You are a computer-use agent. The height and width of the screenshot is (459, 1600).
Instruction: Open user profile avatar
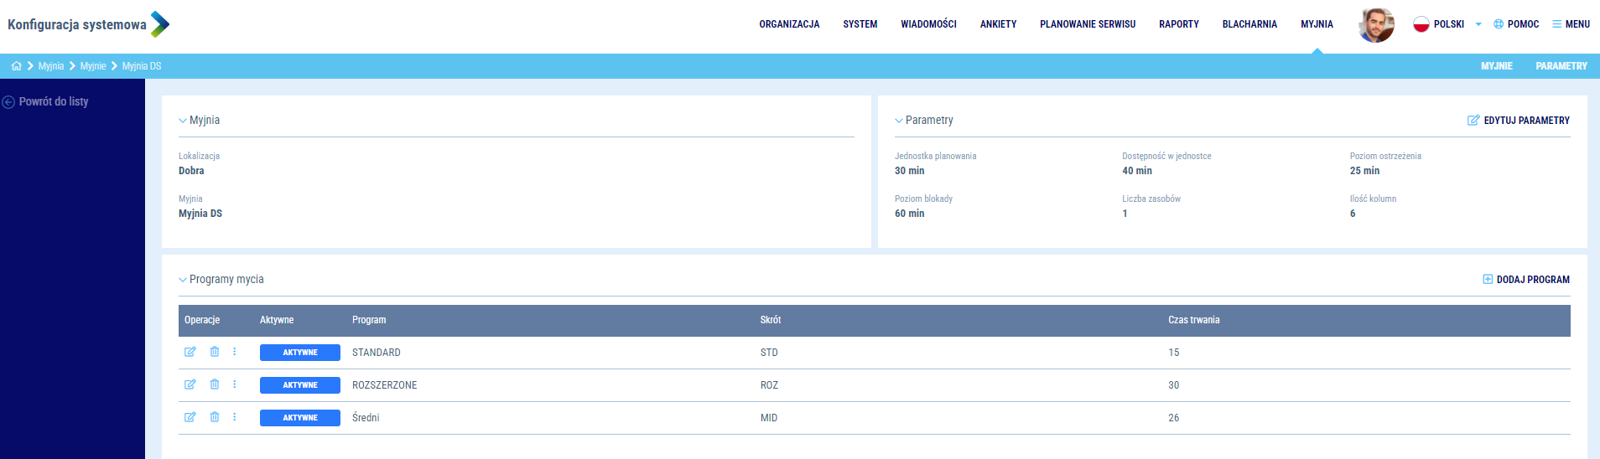1376,24
